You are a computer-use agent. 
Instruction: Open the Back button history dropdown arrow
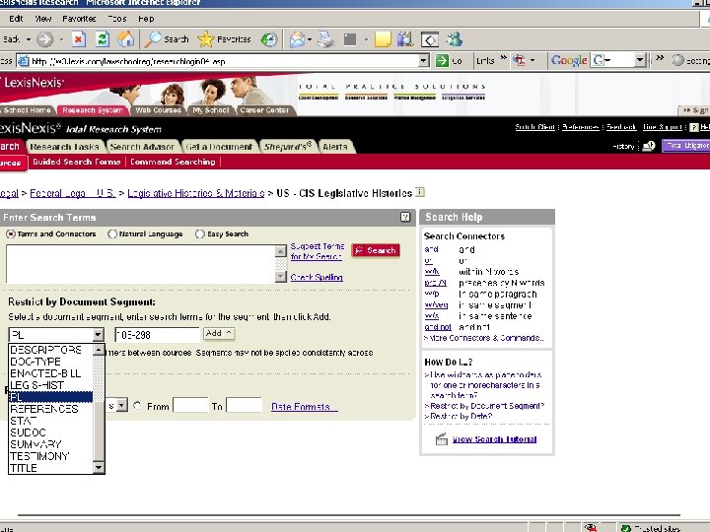click(x=28, y=39)
